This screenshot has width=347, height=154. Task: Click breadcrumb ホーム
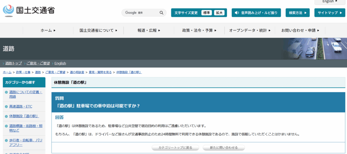point(7,72)
